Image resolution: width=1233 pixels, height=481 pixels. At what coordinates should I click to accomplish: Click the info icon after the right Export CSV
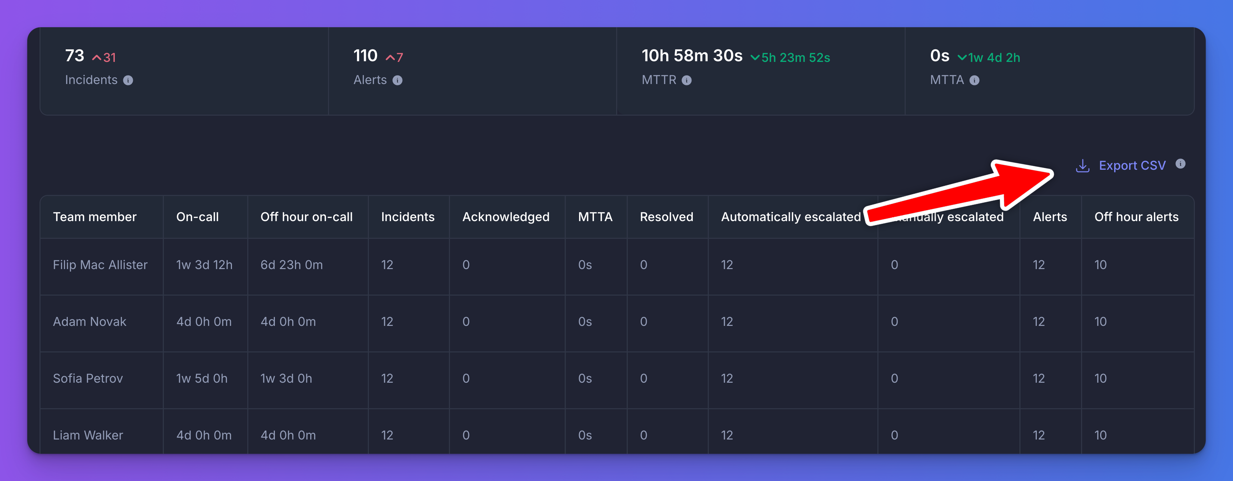click(x=1180, y=164)
